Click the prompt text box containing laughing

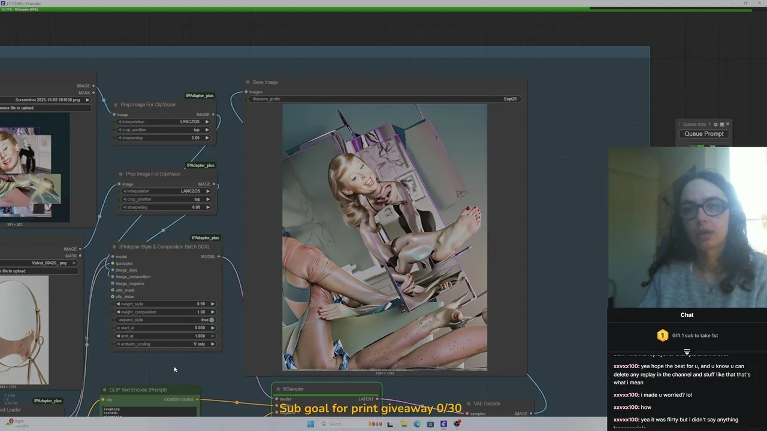click(x=149, y=411)
